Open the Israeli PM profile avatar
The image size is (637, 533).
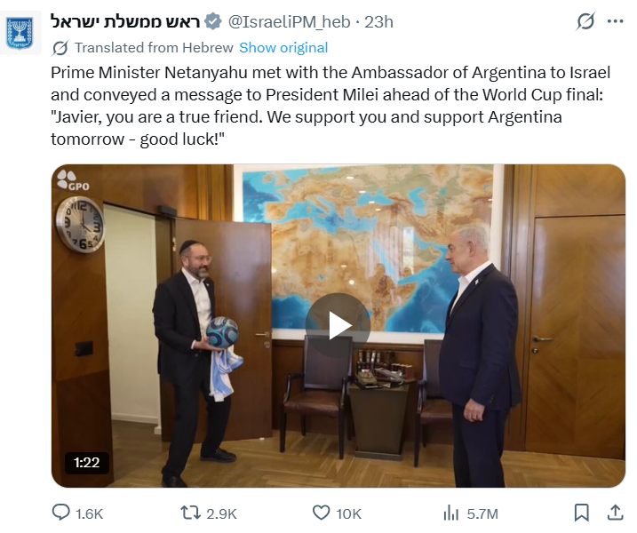tap(20, 33)
